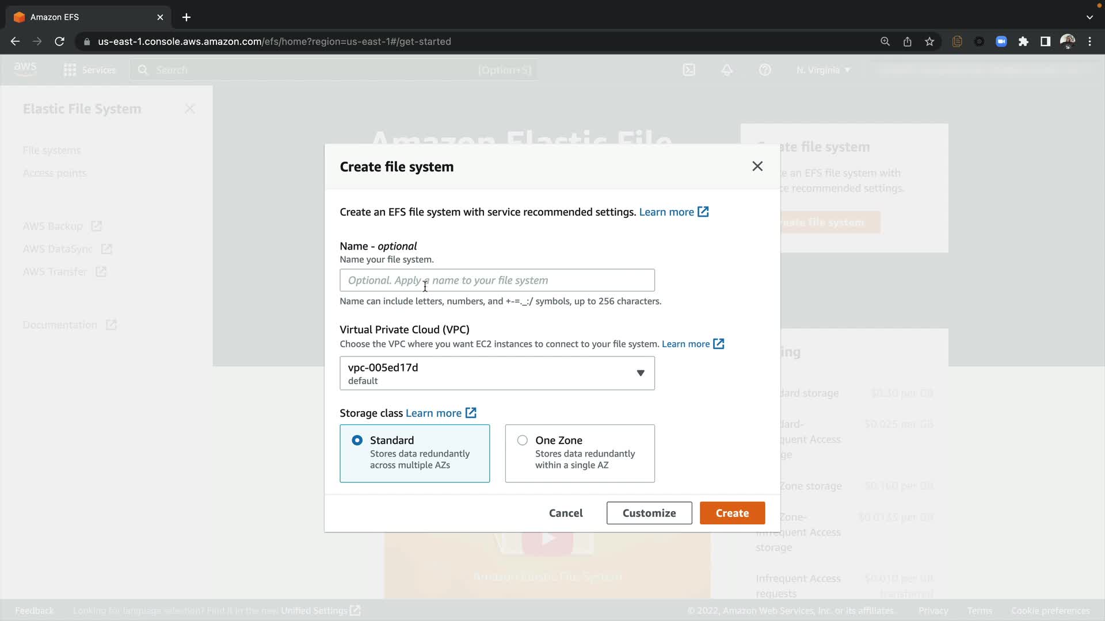Open the browser extensions puzzle icon

tap(1023, 41)
